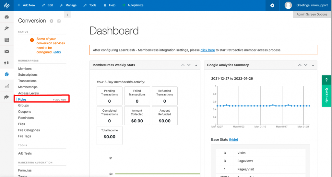
Task: Click the (hide) link beside Base Stats
Action: [233, 139]
